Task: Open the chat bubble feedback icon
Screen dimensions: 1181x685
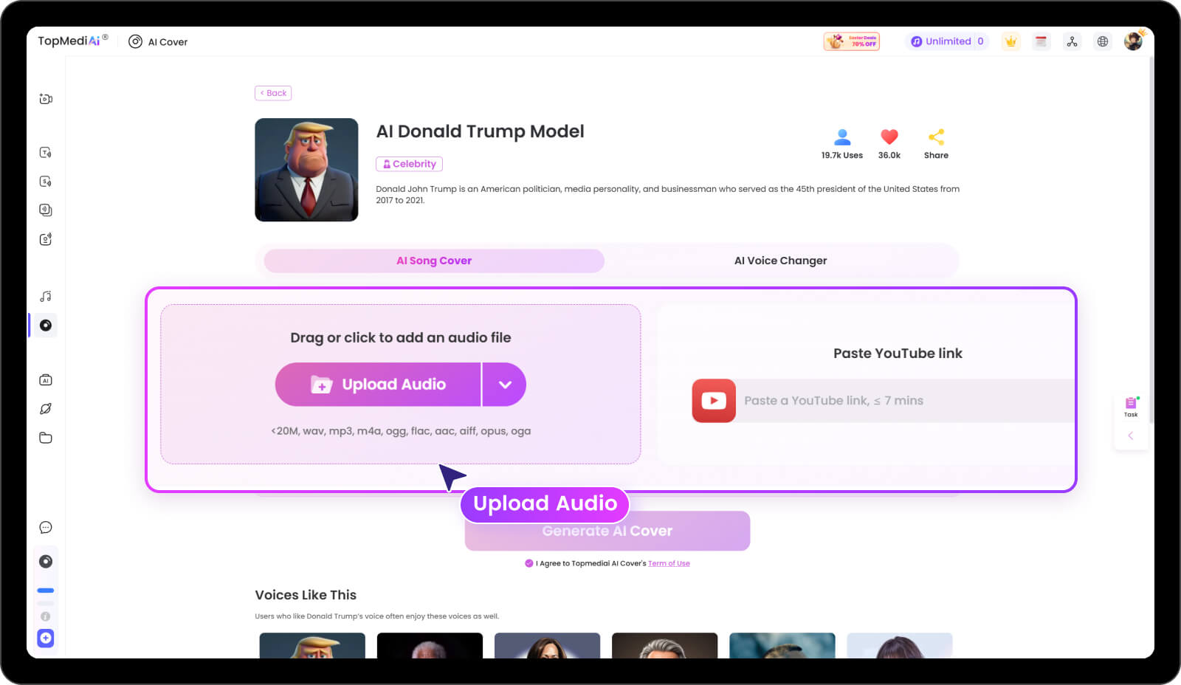Action: coord(46,528)
